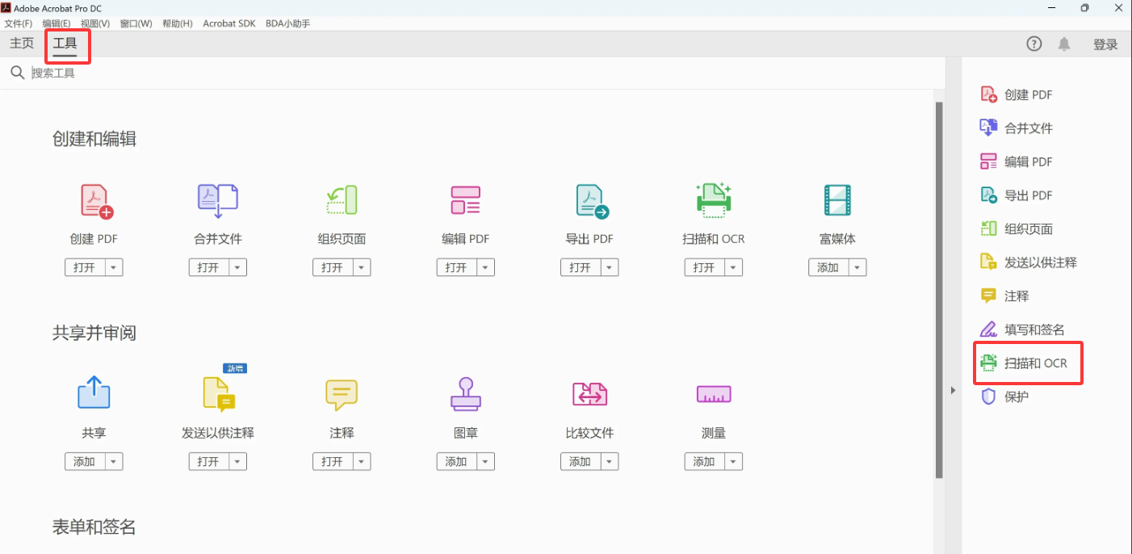Image resolution: width=1132 pixels, height=554 pixels.
Task: Open the dropdown arrow beside 图章 添加 button
Action: pos(484,461)
